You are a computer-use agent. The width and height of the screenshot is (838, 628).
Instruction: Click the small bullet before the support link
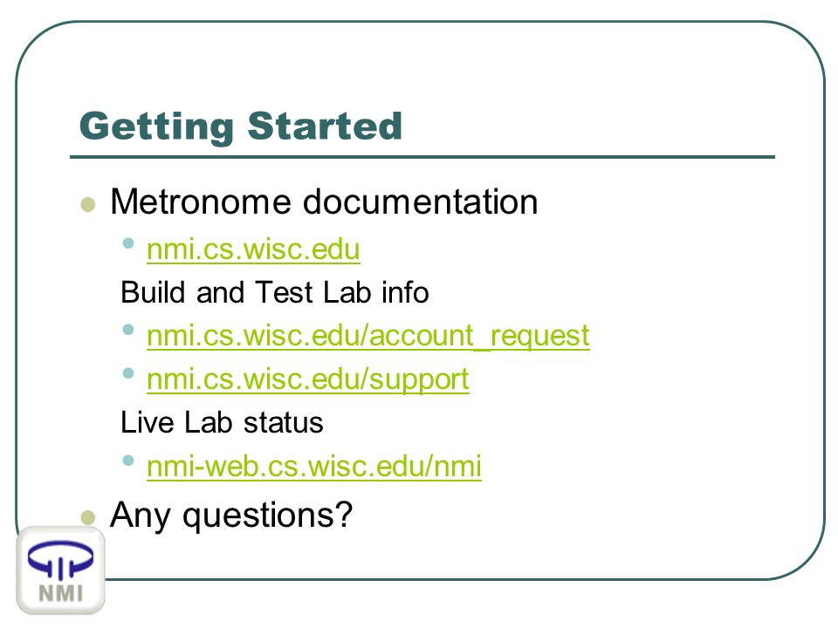coord(128,372)
